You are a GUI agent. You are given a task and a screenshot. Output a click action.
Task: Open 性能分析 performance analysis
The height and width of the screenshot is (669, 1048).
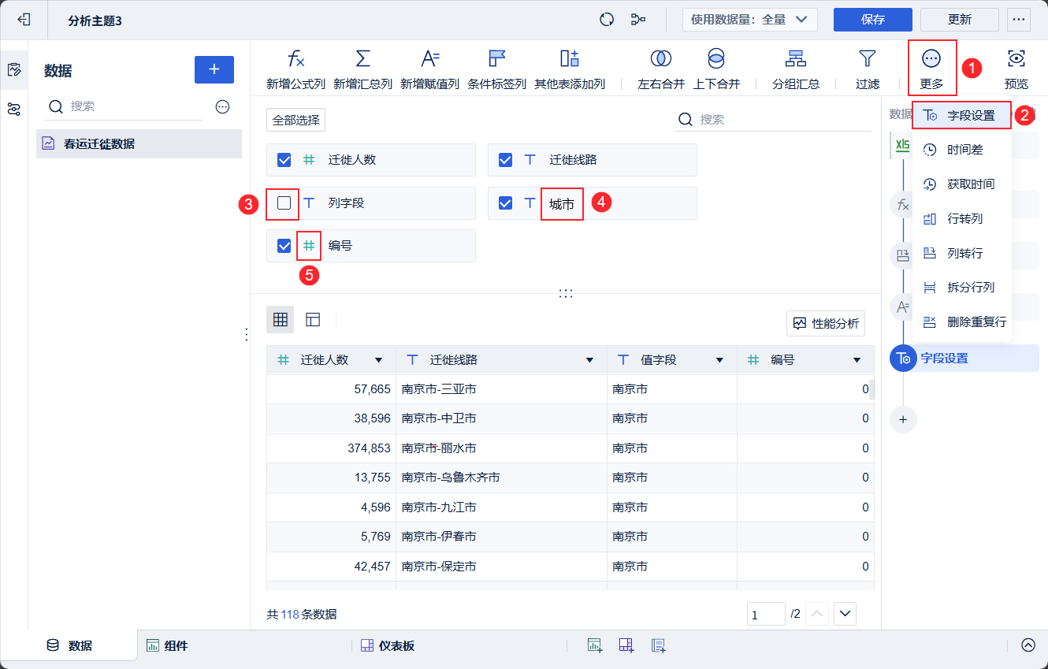pyautogui.click(x=826, y=323)
